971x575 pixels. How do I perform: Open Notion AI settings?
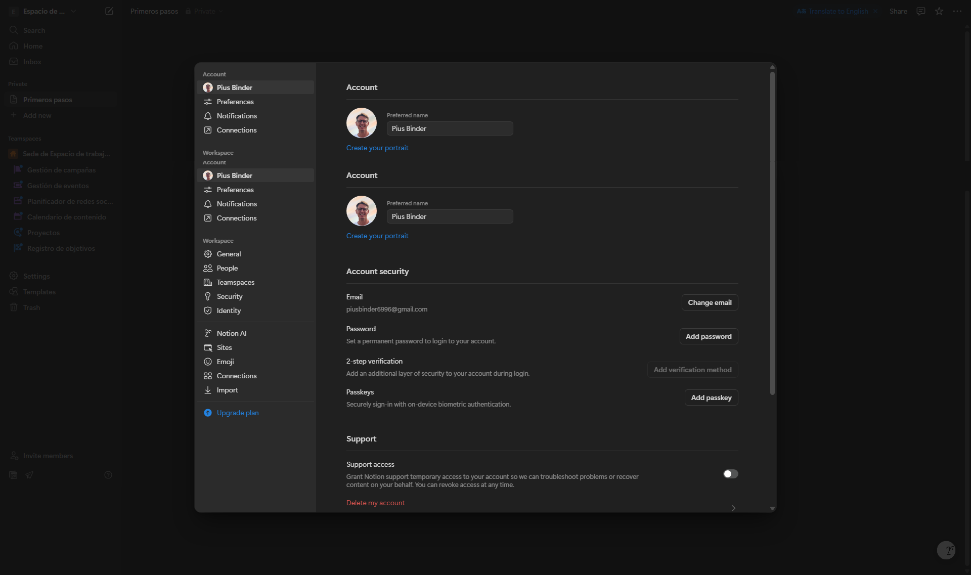[x=255, y=333]
